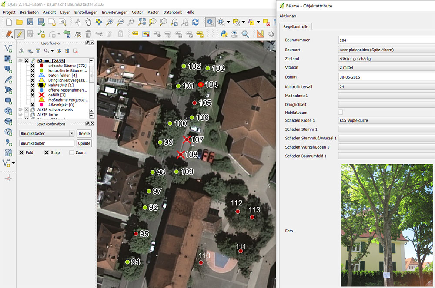Click the Delete Selected trash icon
Viewport: 435px width, 288px height.
click(x=88, y=34)
